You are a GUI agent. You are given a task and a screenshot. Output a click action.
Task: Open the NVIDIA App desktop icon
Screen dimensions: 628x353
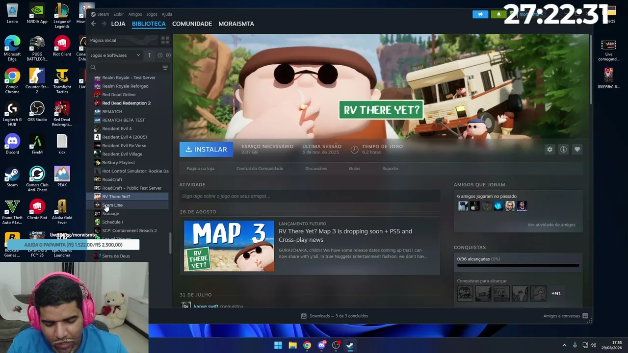pos(37,14)
